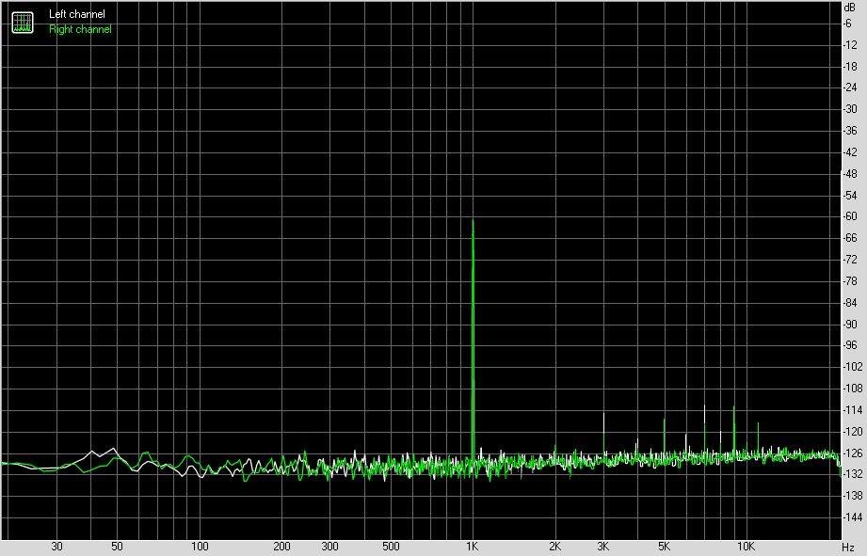Click the 10K frequency axis label

[746, 547]
